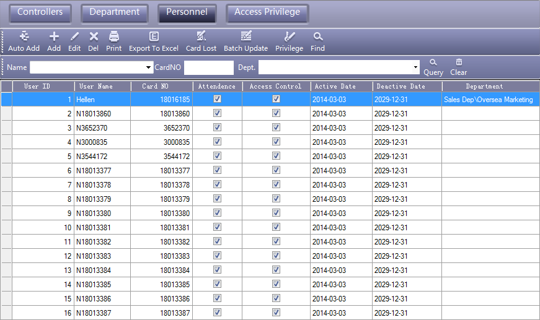The width and height of the screenshot is (540, 320).
Task: Click the Del cross icon
Action: click(94, 37)
